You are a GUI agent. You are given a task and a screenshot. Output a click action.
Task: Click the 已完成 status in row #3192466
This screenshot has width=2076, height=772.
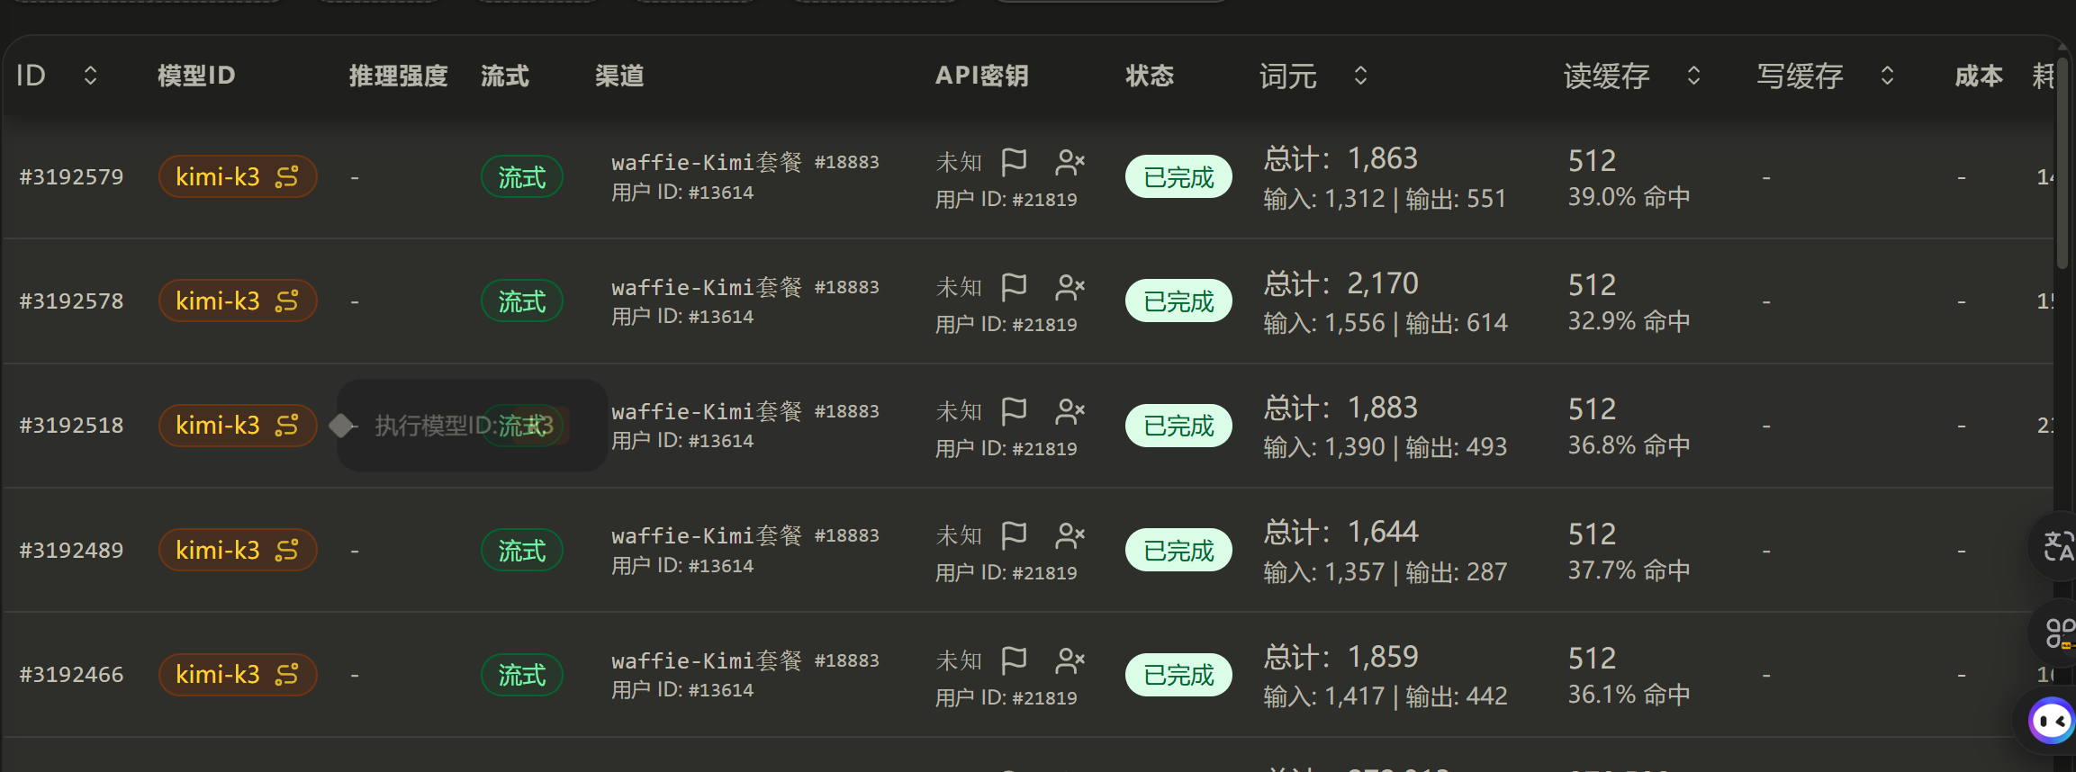click(1178, 675)
